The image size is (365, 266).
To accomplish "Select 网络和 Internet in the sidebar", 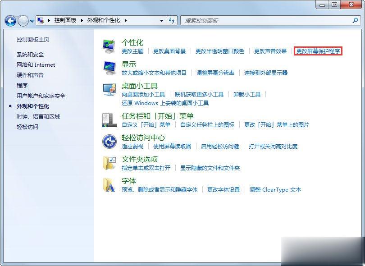I will [36, 65].
